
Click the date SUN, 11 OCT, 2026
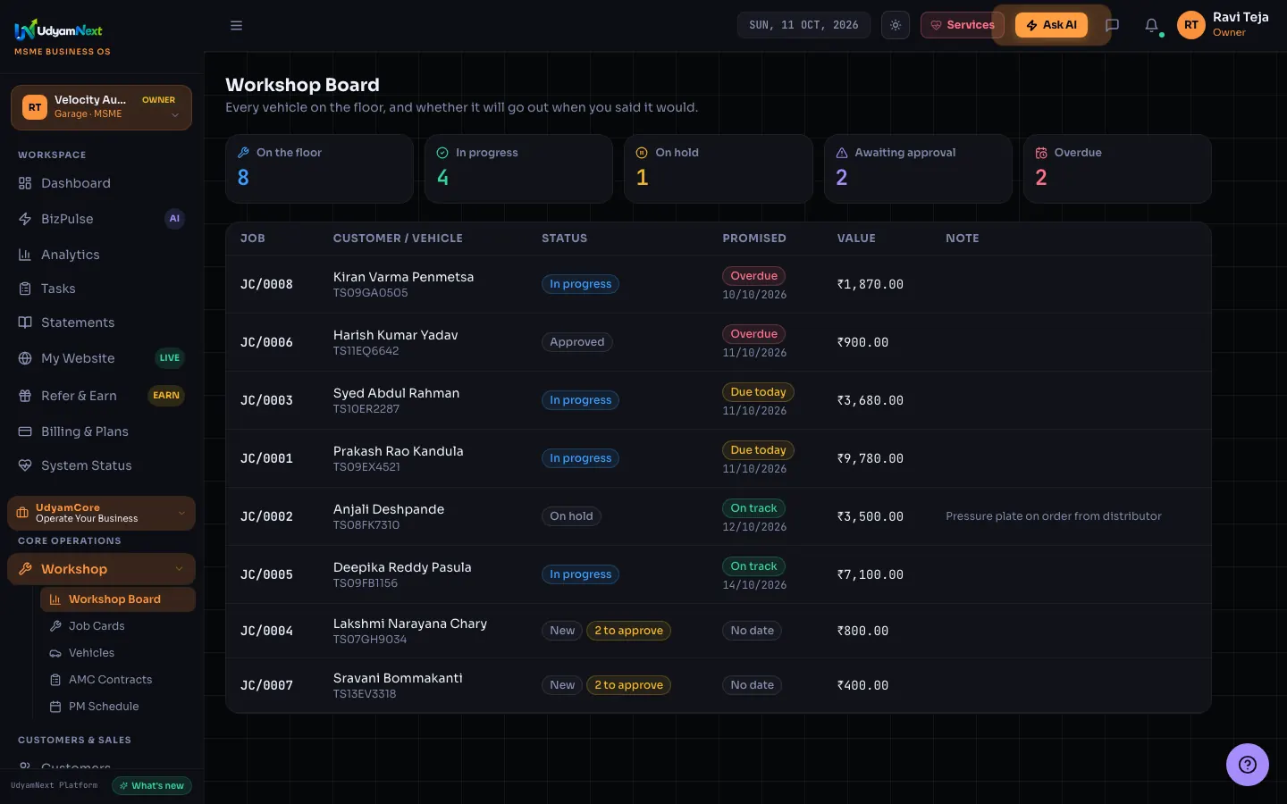pyautogui.click(x=804, y=25)
